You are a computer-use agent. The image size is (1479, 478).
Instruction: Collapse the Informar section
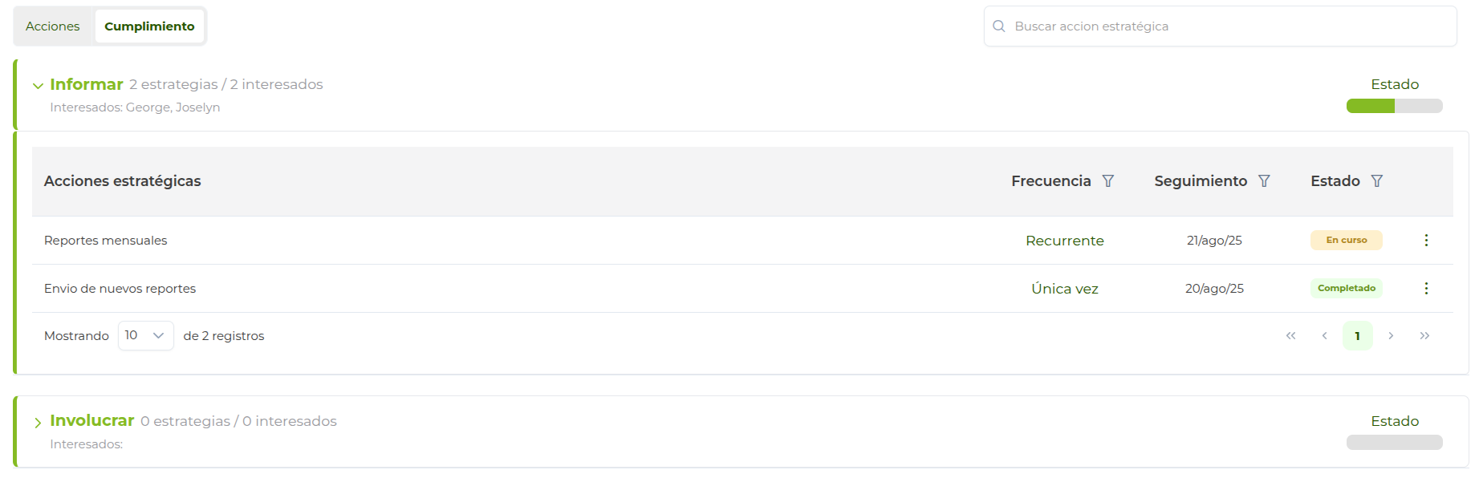pos(38,86)
